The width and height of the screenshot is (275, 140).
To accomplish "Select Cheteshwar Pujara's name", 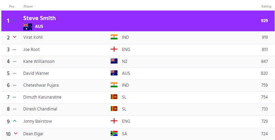I will (x=41, y=85).
